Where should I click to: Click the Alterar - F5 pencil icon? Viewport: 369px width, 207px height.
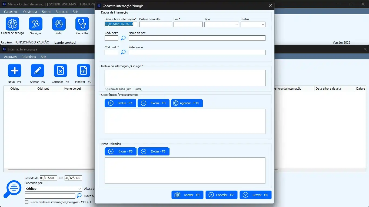click(x=38, y=71)
